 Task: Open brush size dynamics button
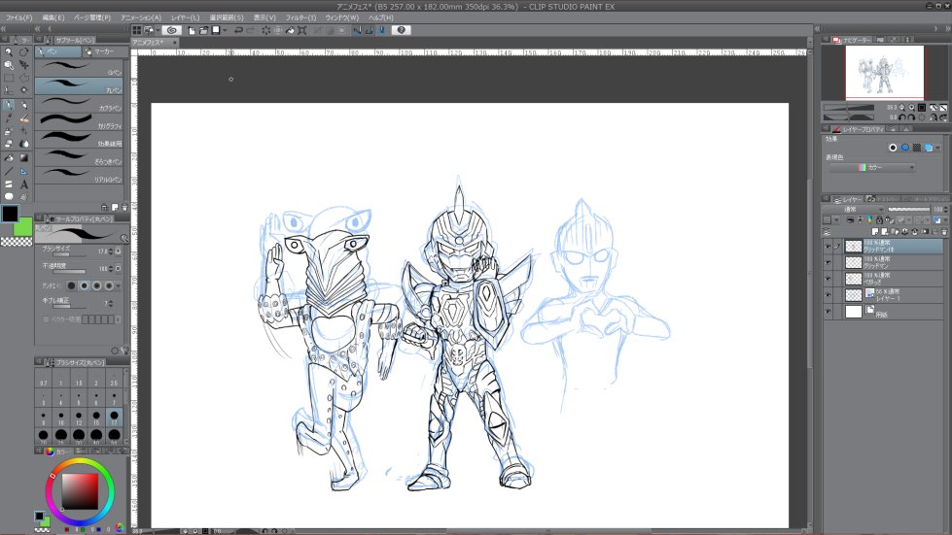pyautogui.click(x=118, y=251)
